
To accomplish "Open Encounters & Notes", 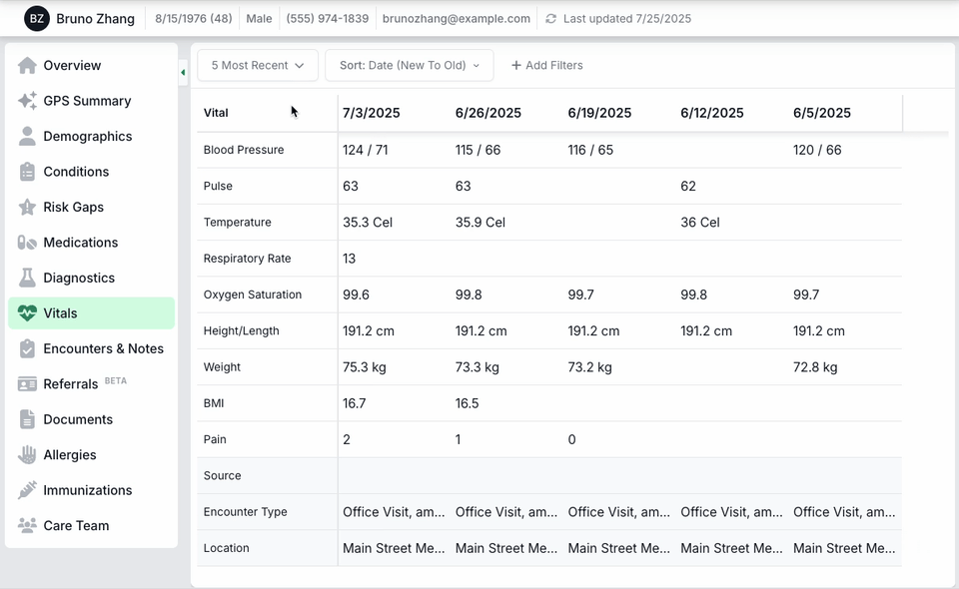I will click(91, 348).
